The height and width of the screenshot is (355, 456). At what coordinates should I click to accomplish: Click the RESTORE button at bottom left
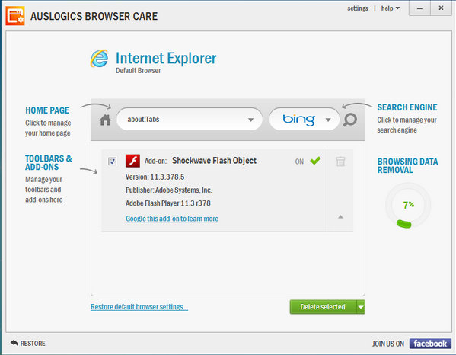click(x=28, y=344)
